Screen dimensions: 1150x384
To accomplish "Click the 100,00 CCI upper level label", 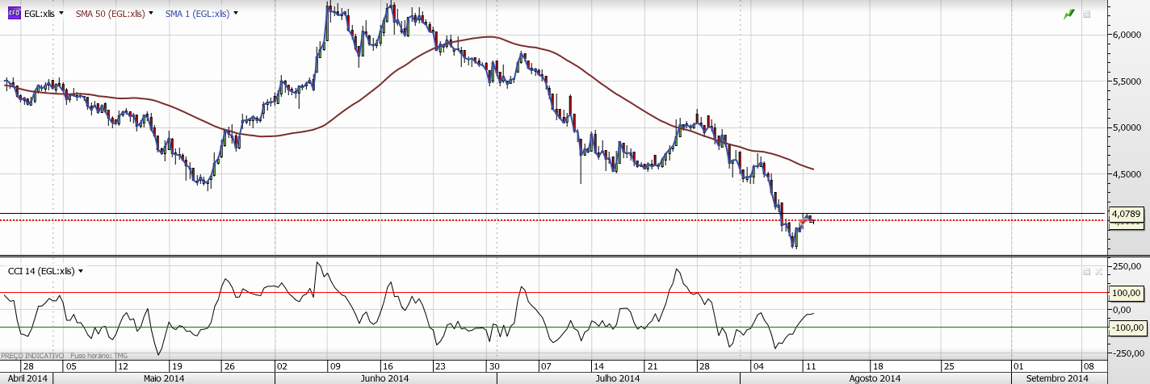I will point(1127,293).
